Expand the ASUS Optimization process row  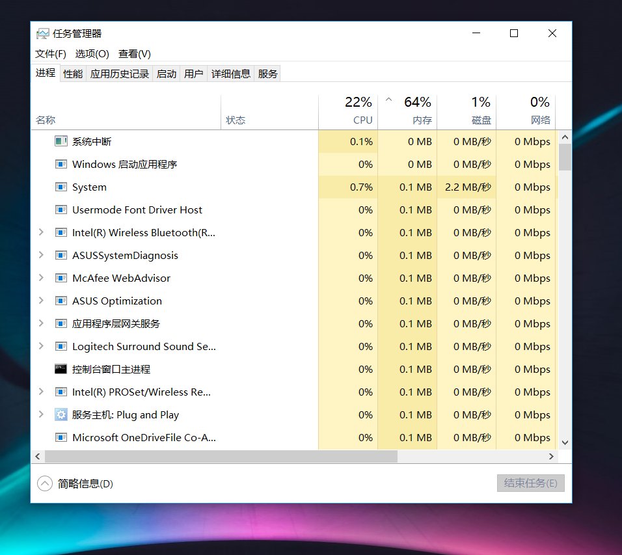(41, 301)
